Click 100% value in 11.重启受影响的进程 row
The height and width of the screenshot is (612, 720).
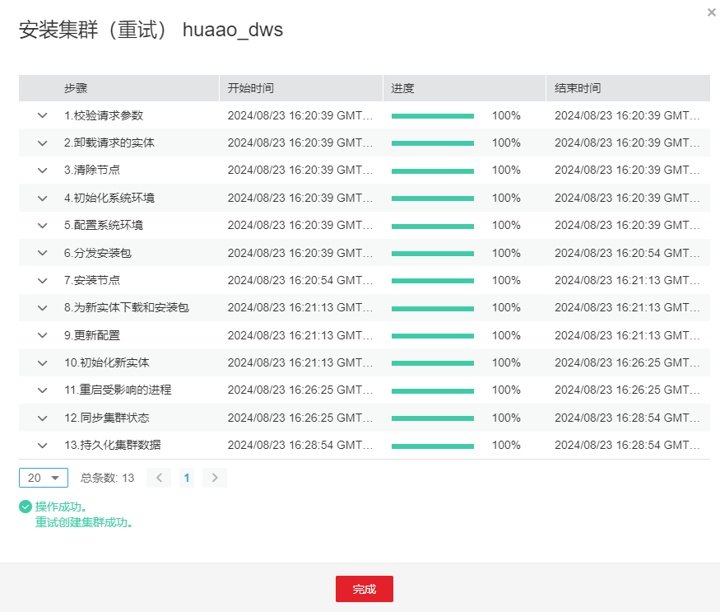(x=506, y=390)
